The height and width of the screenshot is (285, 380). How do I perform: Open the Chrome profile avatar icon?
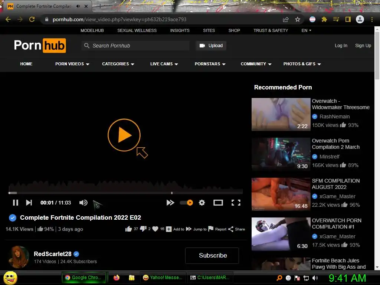[x=360, y=19]
